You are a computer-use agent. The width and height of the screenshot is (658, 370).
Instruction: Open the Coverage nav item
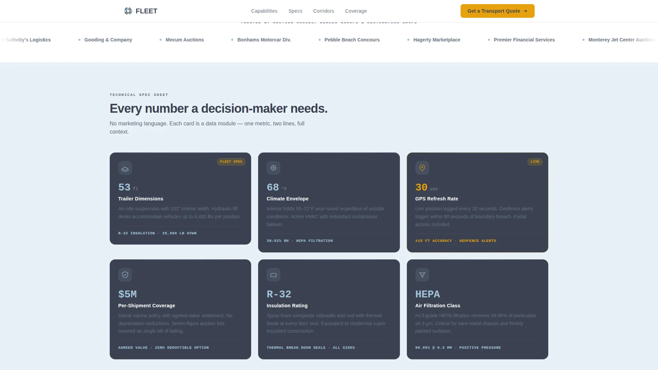click(x=356, y=11)
